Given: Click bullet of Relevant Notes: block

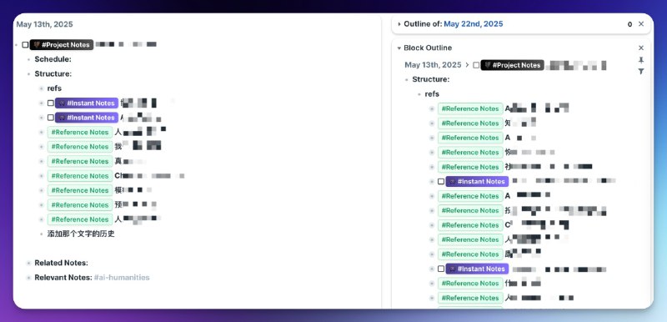Looking at the screenshot, I should [28, 278].
